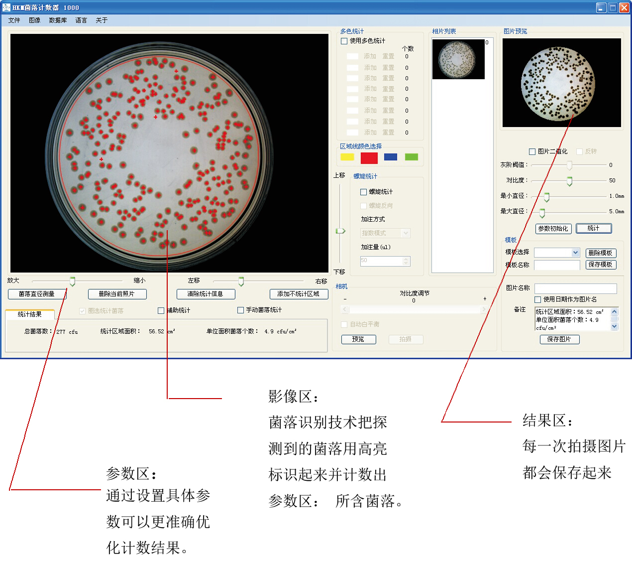Click the 图片名称 input field
The image size is (632, 566).
click(x=575, y=288)
